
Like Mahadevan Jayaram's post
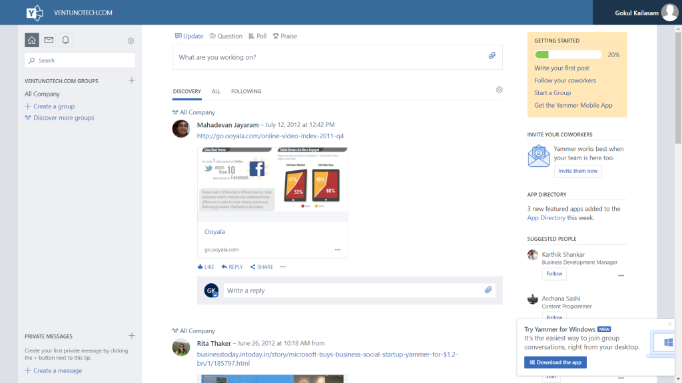tap(206, 267)
